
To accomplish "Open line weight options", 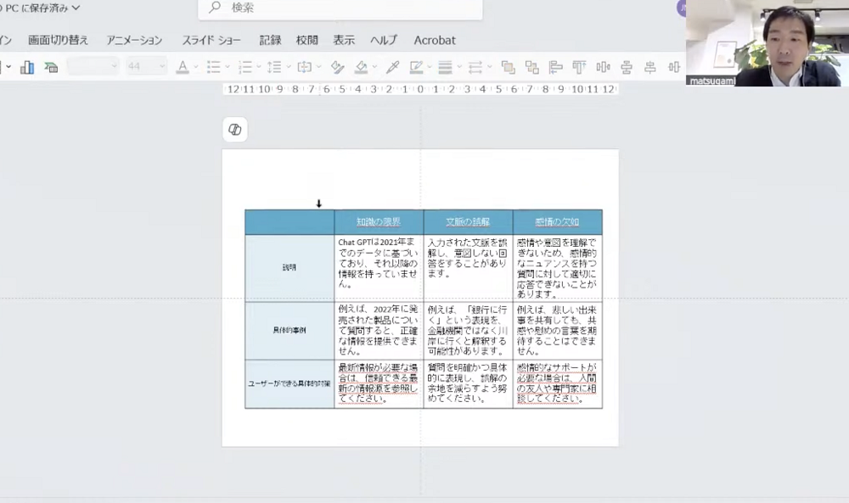I will point(445,67).
